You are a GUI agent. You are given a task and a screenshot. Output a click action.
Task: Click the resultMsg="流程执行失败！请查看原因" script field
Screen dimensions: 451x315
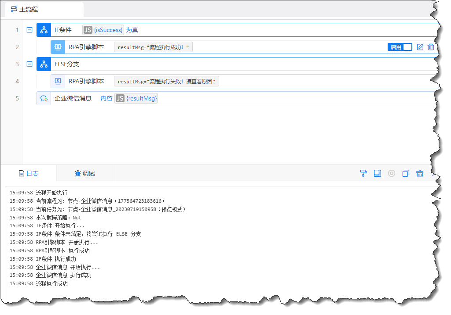point(166,81)
